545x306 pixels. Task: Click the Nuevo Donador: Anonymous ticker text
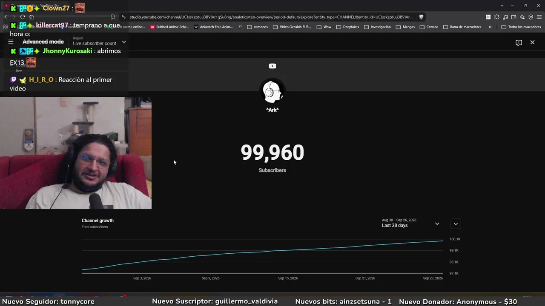458,302
